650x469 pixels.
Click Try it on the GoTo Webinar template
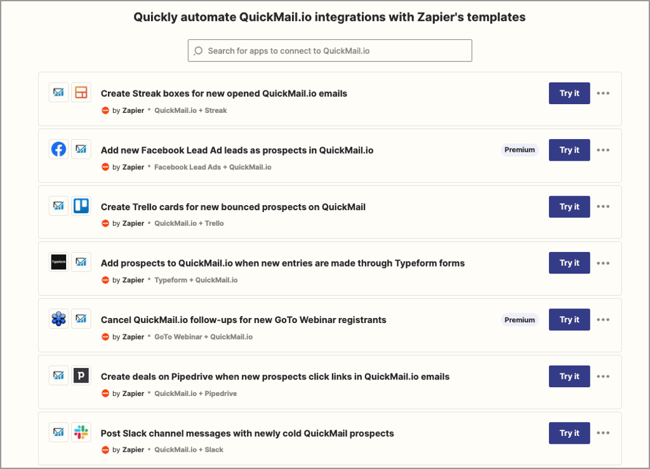(x=569, y=320)
